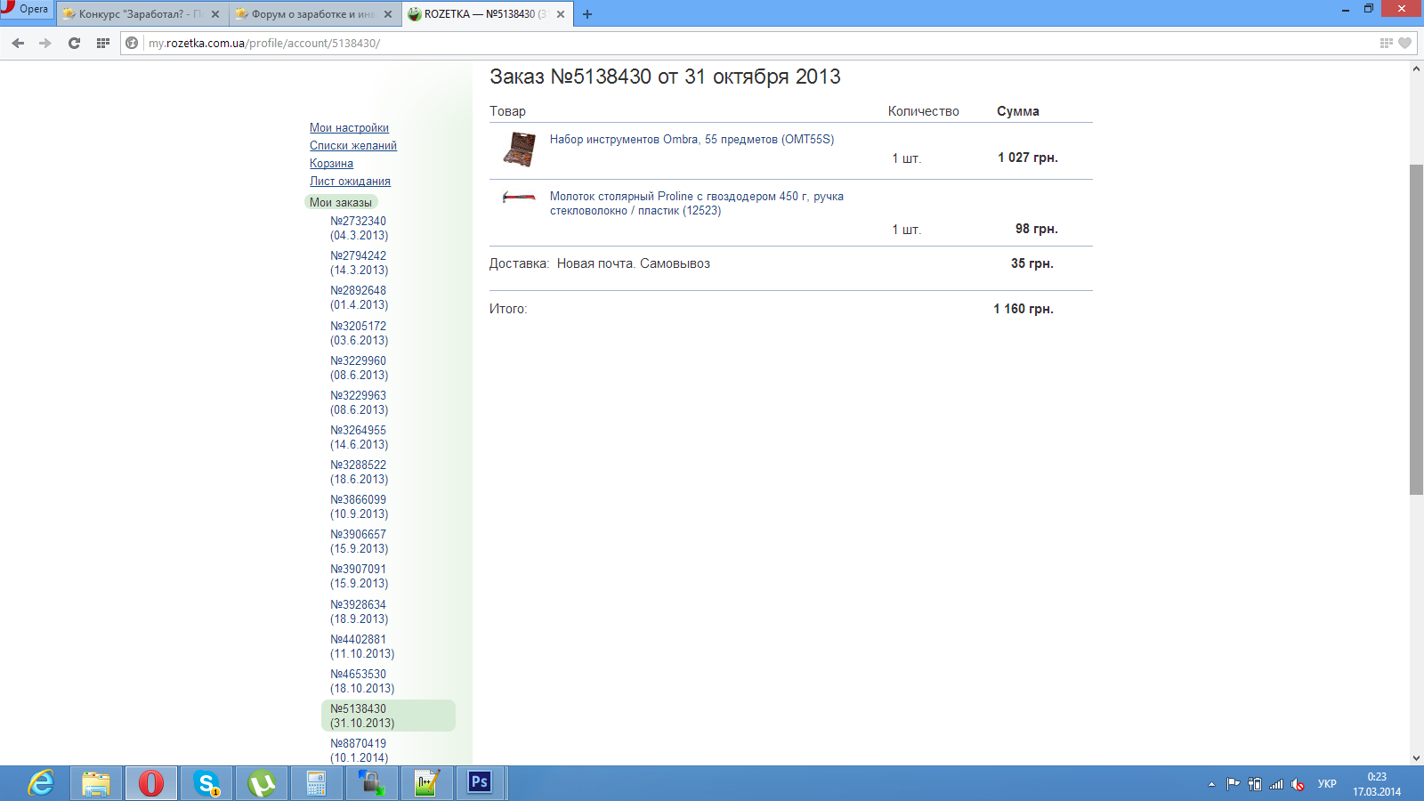Switch to the Форум о заработке tab
Viewport: 1424px width, 801px height.
coord(311,14)
